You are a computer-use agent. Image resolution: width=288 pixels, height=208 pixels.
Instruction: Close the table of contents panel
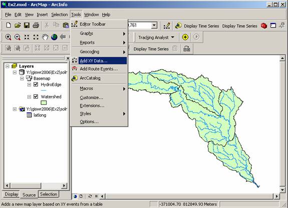coord(68,58)
